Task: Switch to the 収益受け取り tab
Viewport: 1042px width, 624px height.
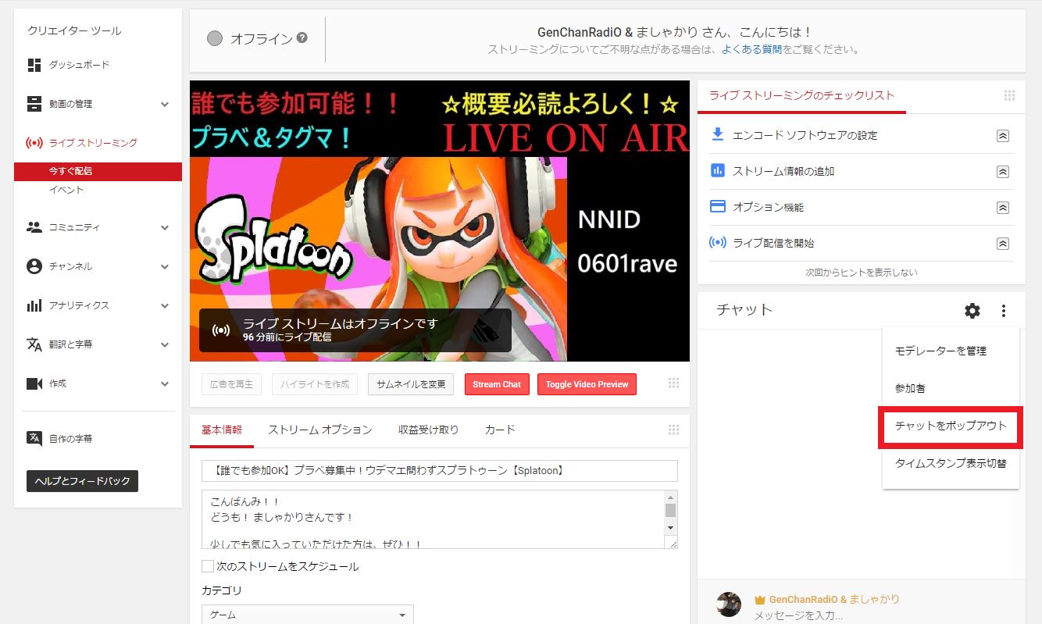Action: [x=428, y=430]
